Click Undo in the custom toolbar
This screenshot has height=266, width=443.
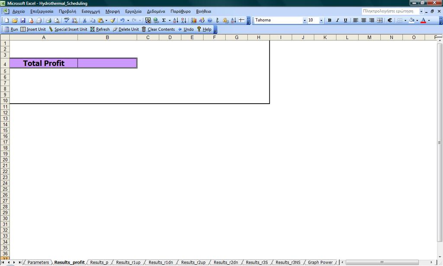point(186,29)
